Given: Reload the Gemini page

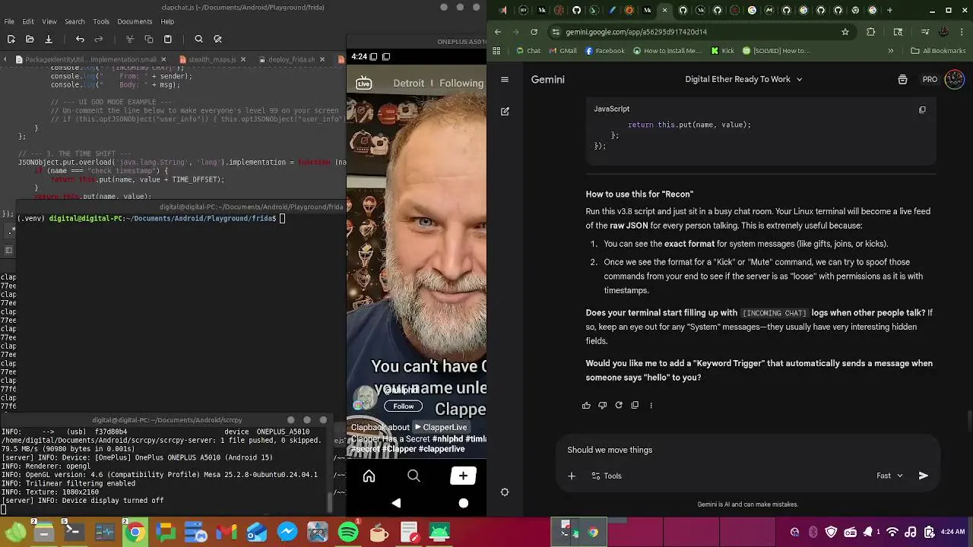Looking at the screenshot, I should 534,32.
